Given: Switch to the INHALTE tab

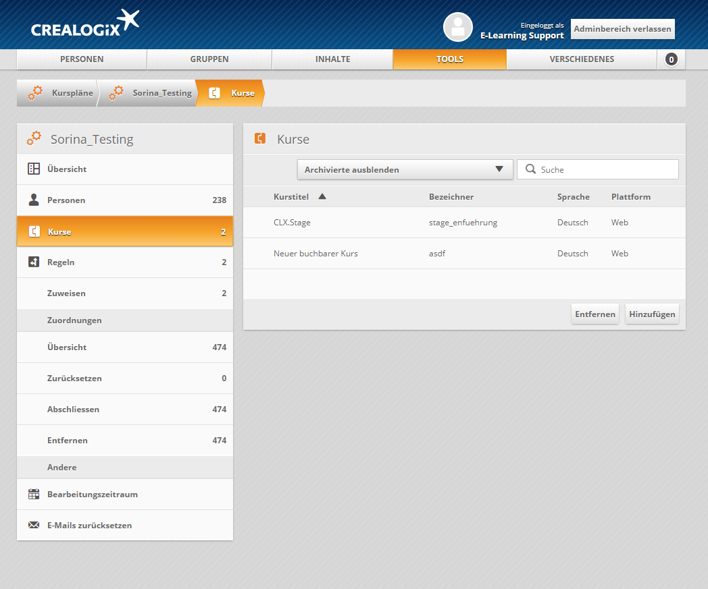Looking at the screenshot, I should tap(332, 59).
